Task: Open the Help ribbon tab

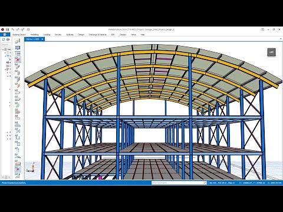Action: click(x=143, y=35)
